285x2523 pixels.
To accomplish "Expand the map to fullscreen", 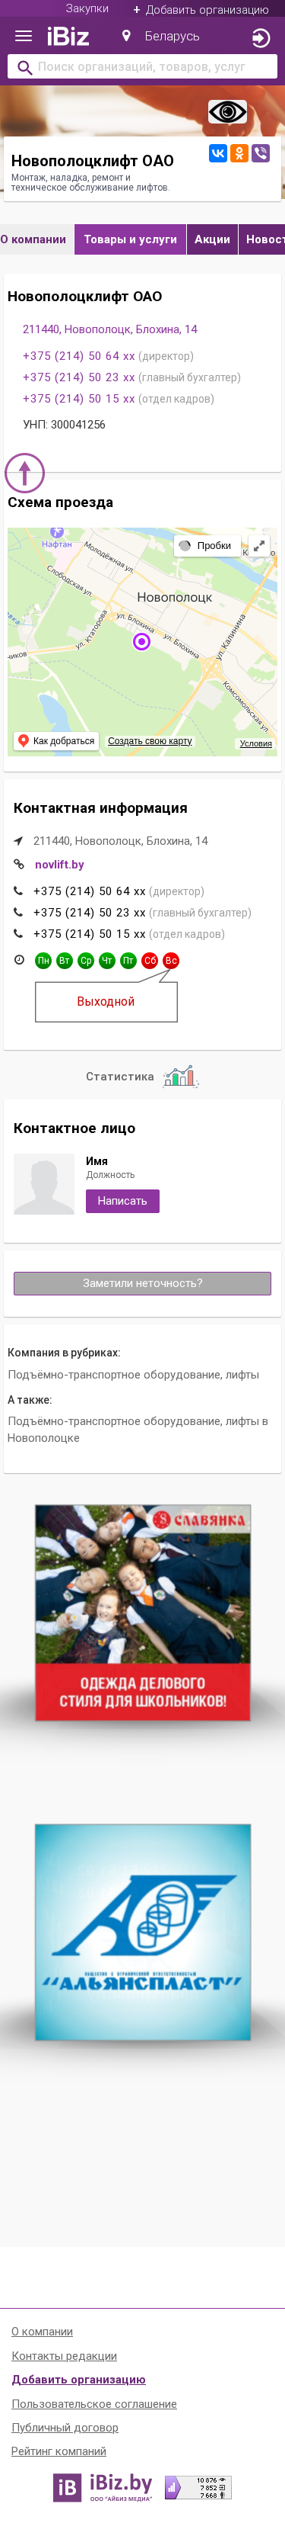I will tap(258, 547).
